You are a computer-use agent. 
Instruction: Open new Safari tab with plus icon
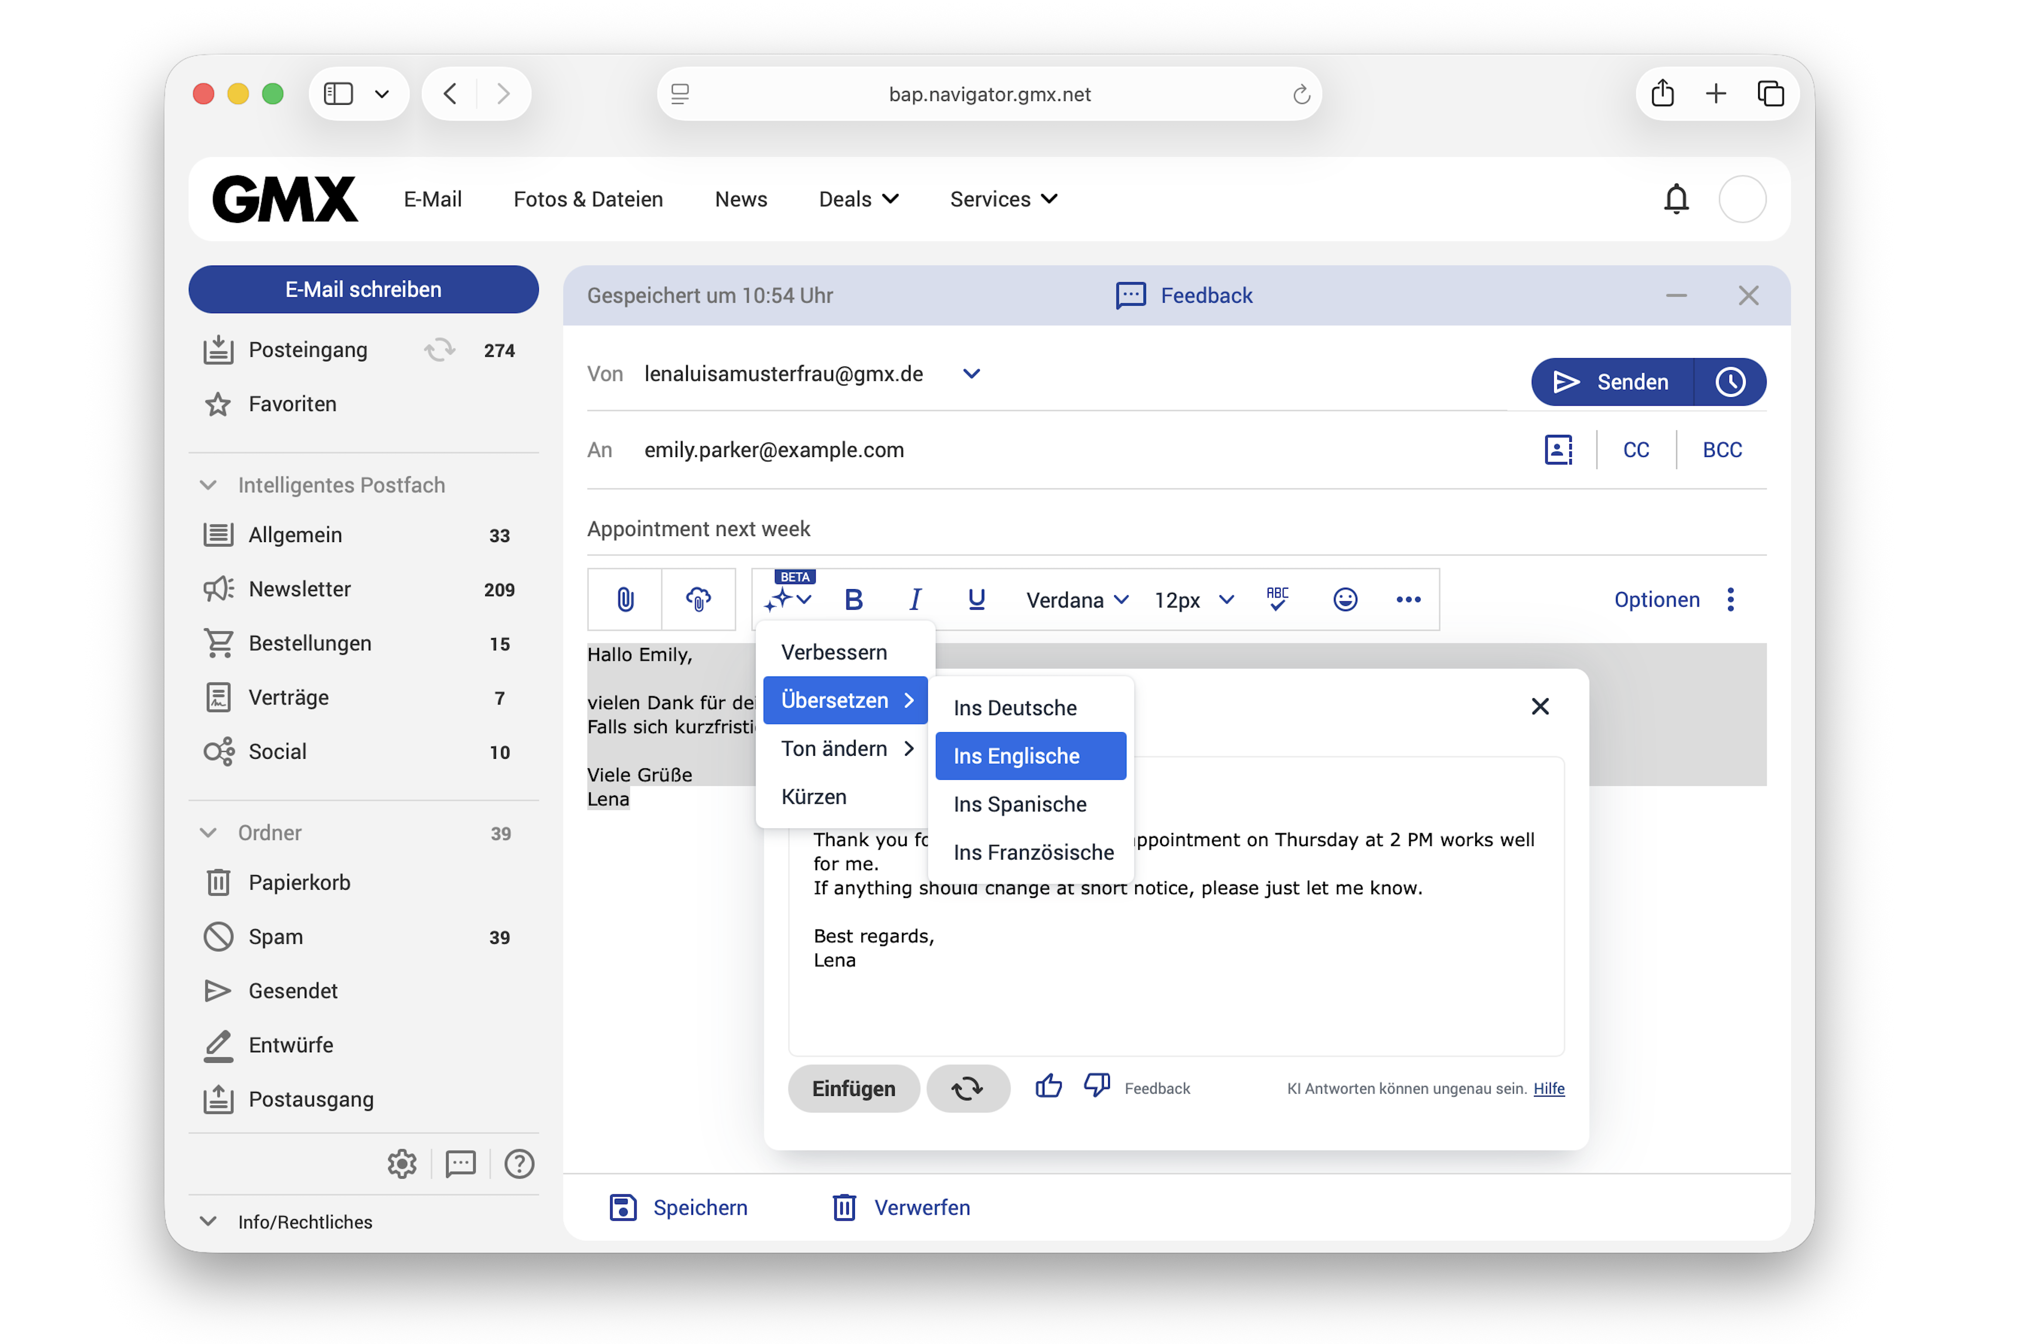[x=1715, y=93]
